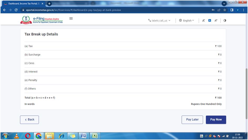Open Chrome three-dot menu
Screen dimensions: 248x140
tap(244, 10)
